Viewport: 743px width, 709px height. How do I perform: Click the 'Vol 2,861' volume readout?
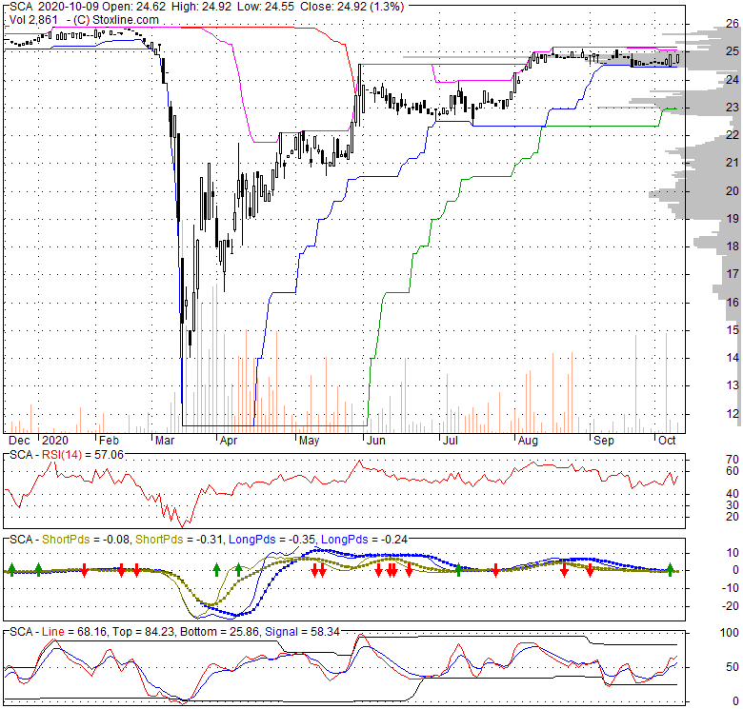click(x=33, y=20)
